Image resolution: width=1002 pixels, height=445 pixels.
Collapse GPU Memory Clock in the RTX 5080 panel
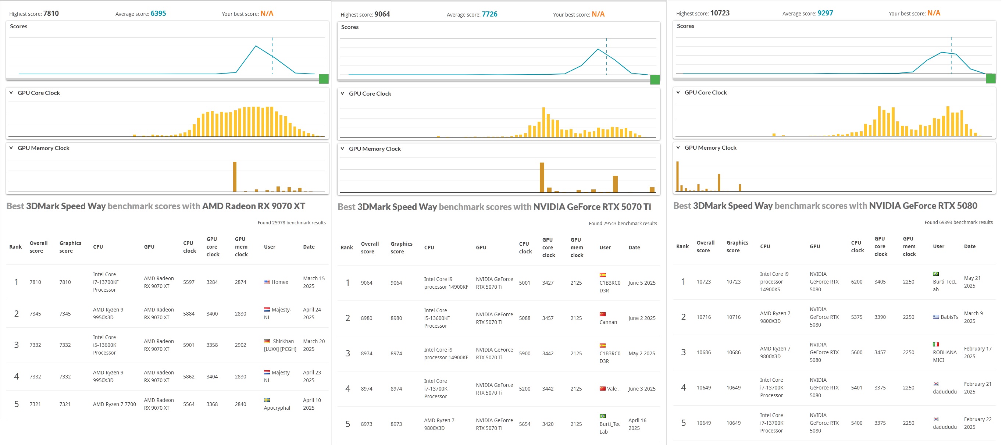click(678, 148)
